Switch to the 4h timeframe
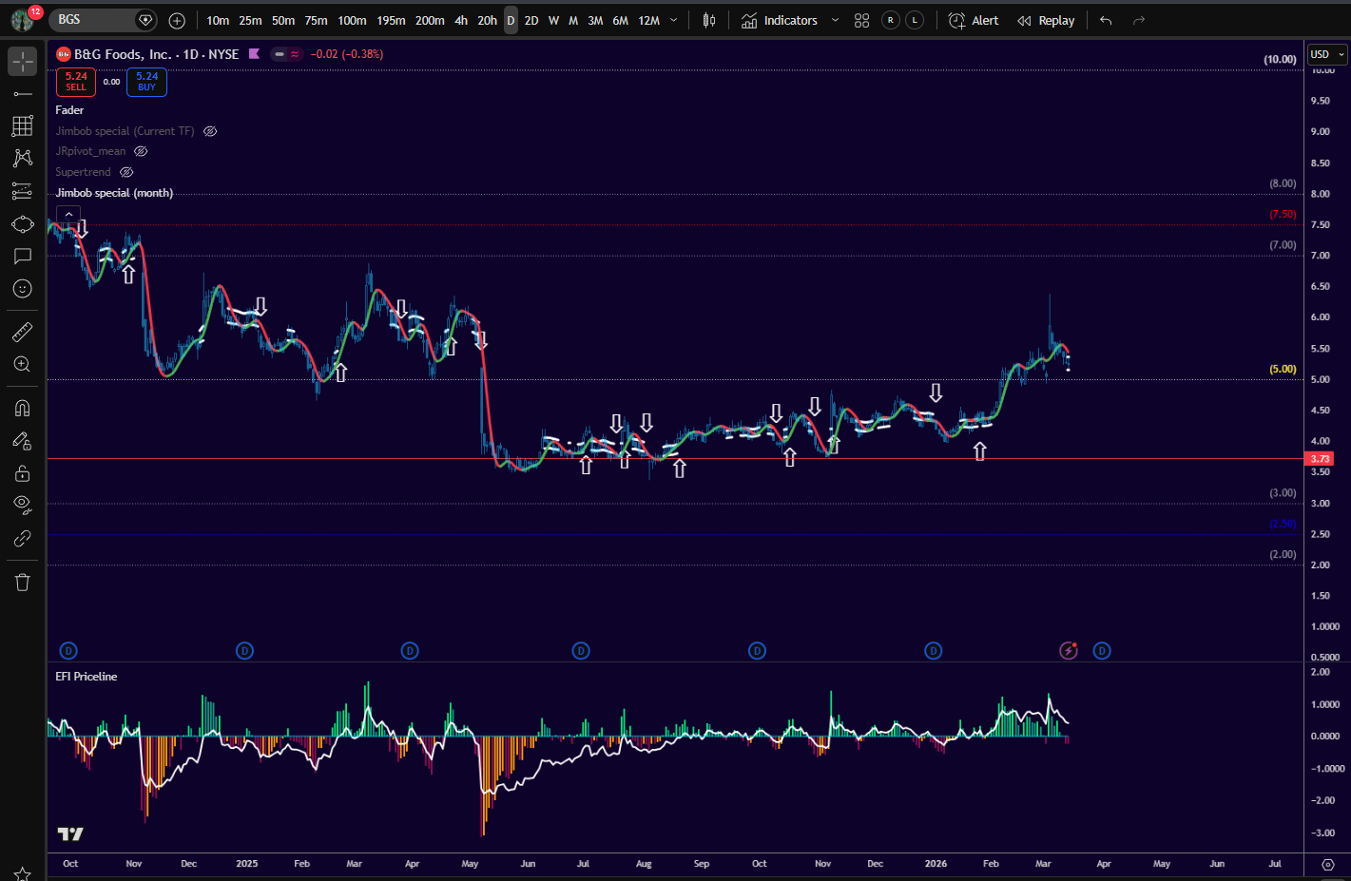The height and width of the screenshot is (881, 1351). (x=460, y=20)
